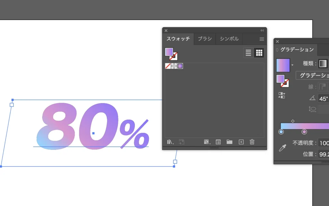Switch swatches to thumbnail grid view
The height and width of the screenshot is (206, 329).
tap(259, 53)
